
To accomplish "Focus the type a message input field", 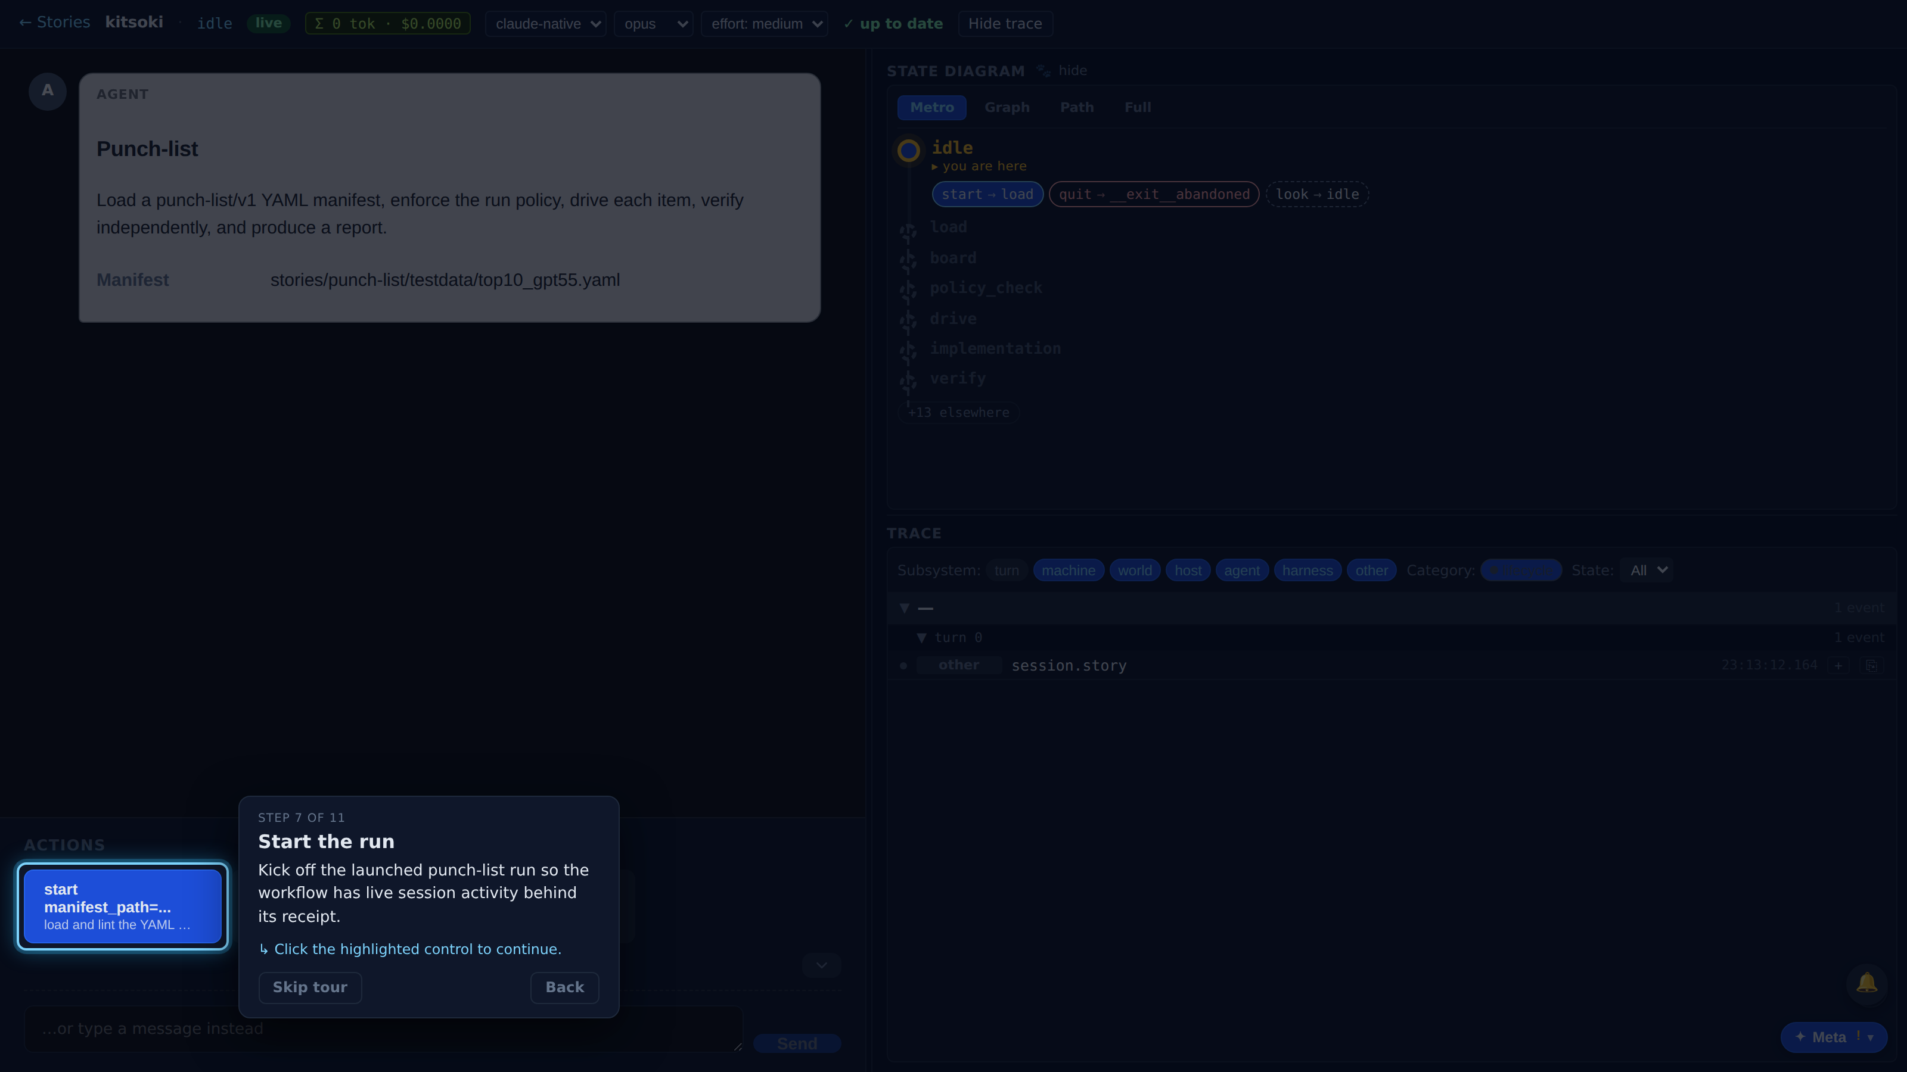I will [383, 1029].
